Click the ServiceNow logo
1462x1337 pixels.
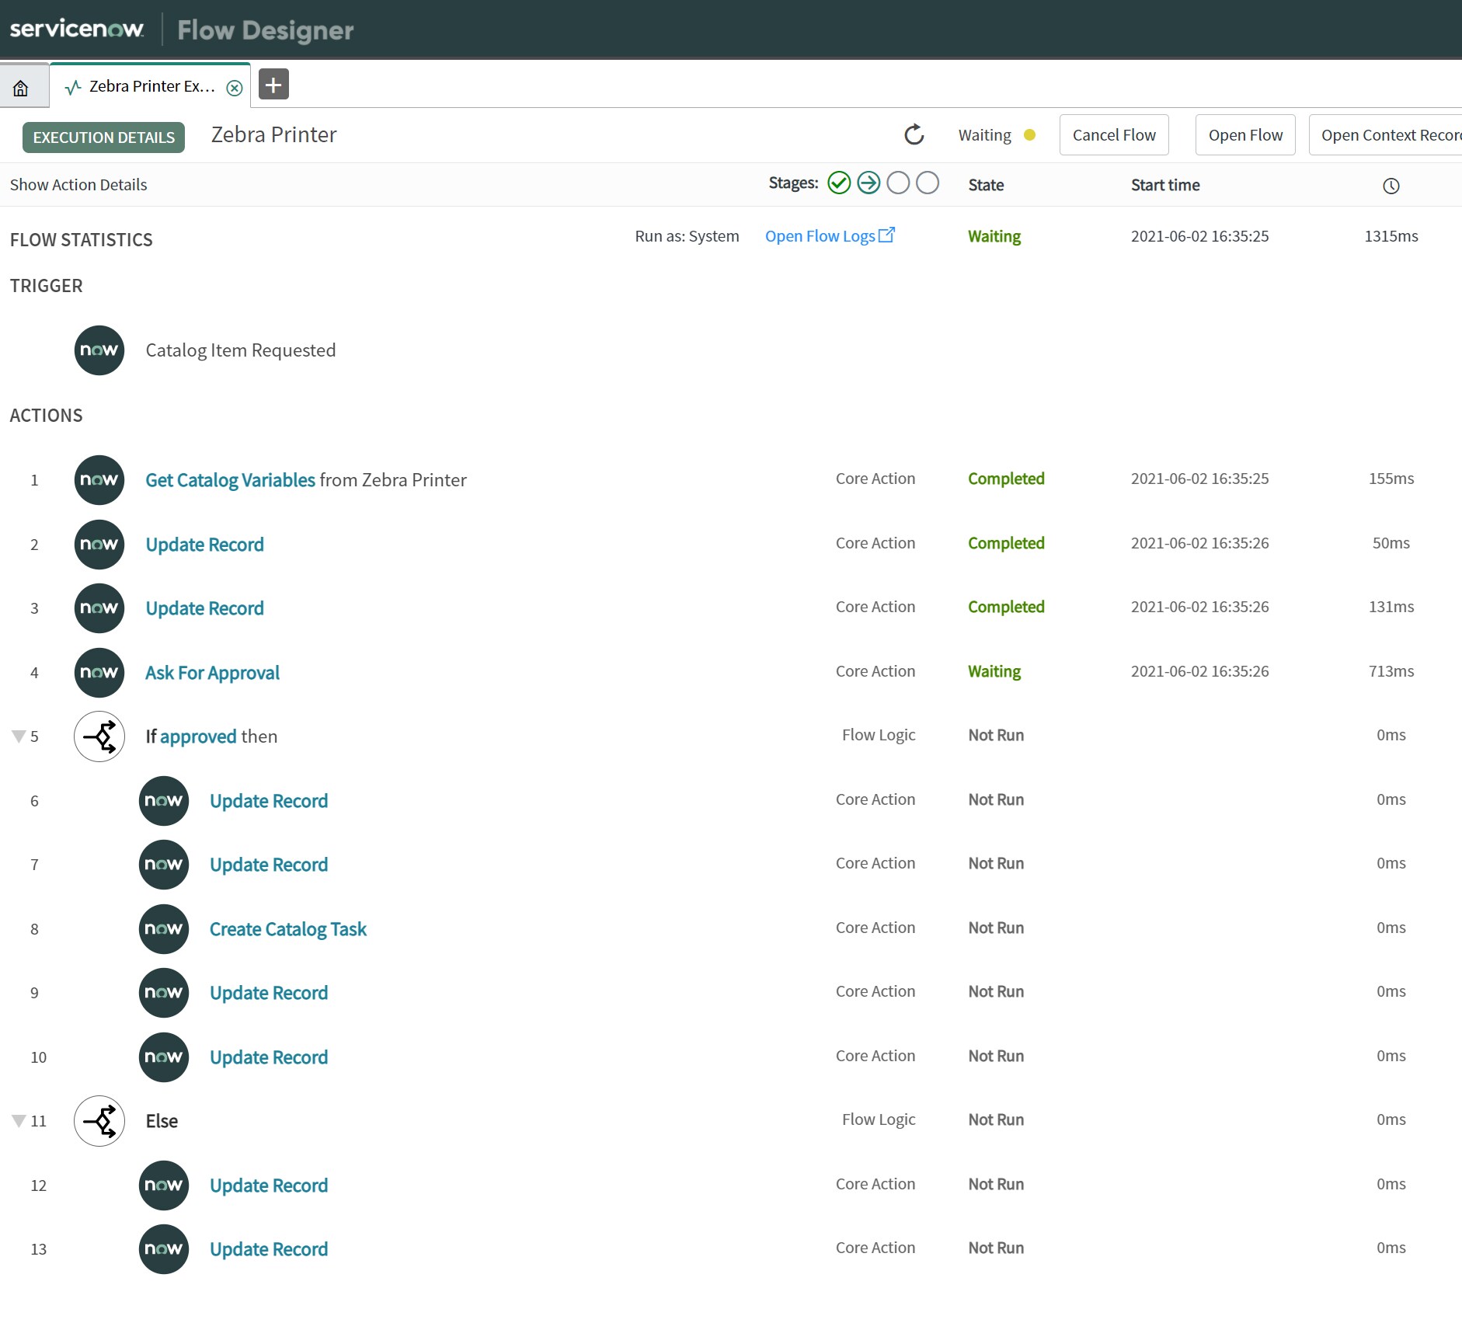(x=77, y=29)
